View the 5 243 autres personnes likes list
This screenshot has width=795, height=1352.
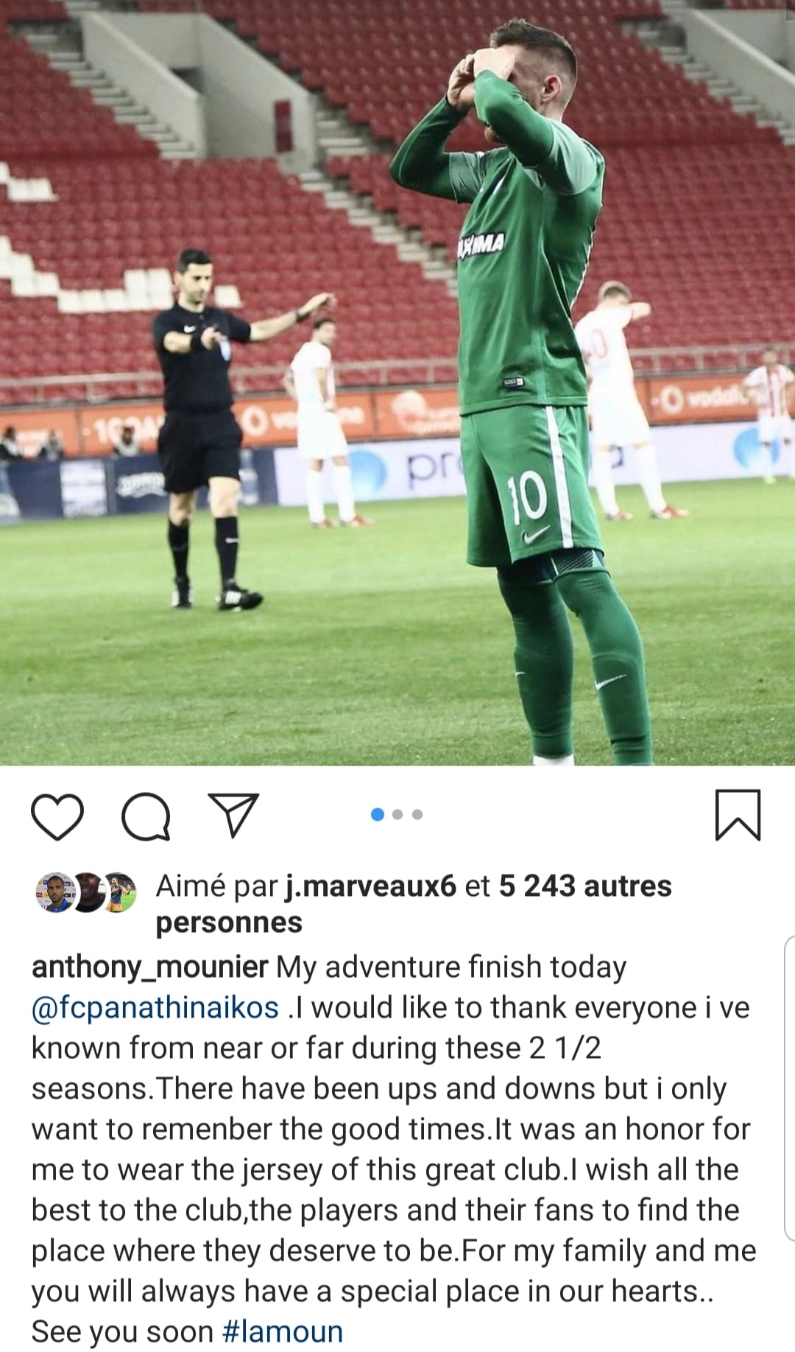click(414, 904)
